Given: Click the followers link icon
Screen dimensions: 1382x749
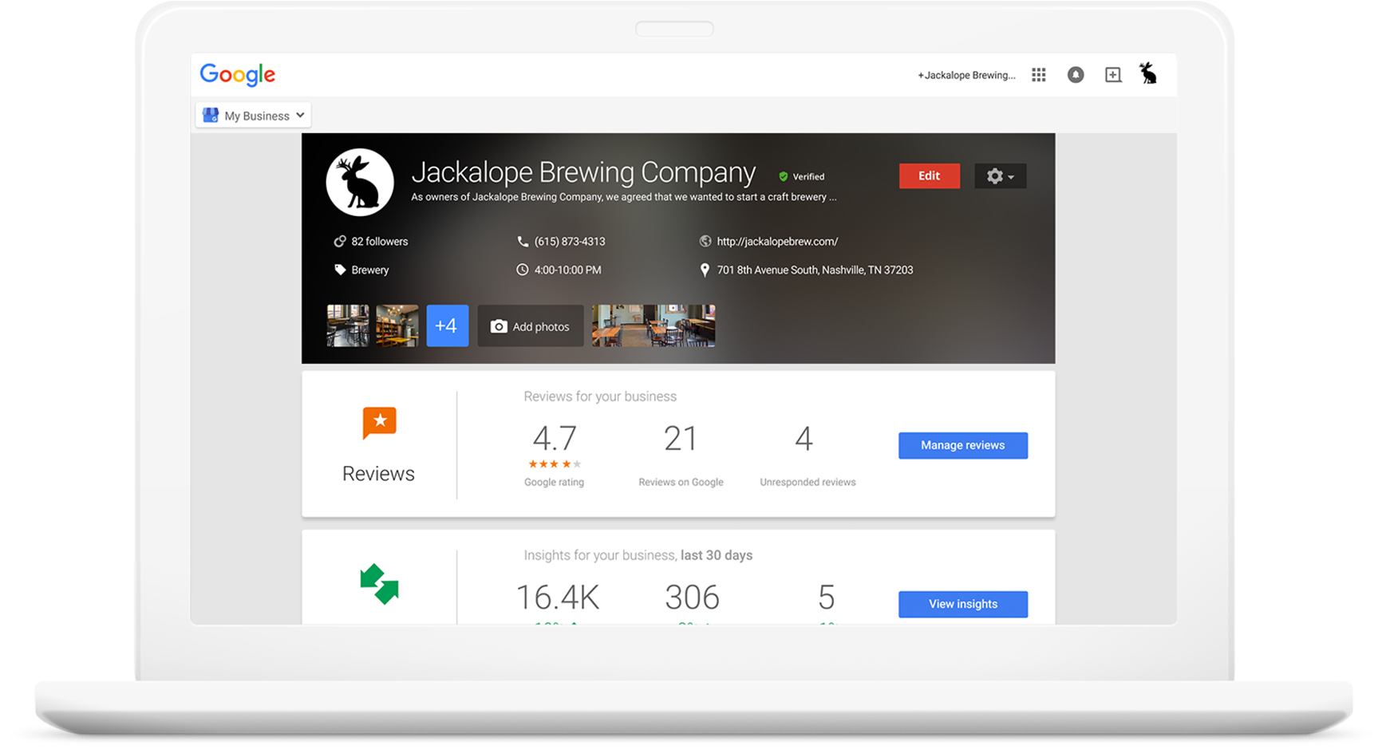Looking at the screenshot, I should 340,242.
